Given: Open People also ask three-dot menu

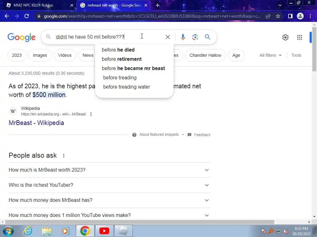Looking at the screenshot, I should coord(64,156).
